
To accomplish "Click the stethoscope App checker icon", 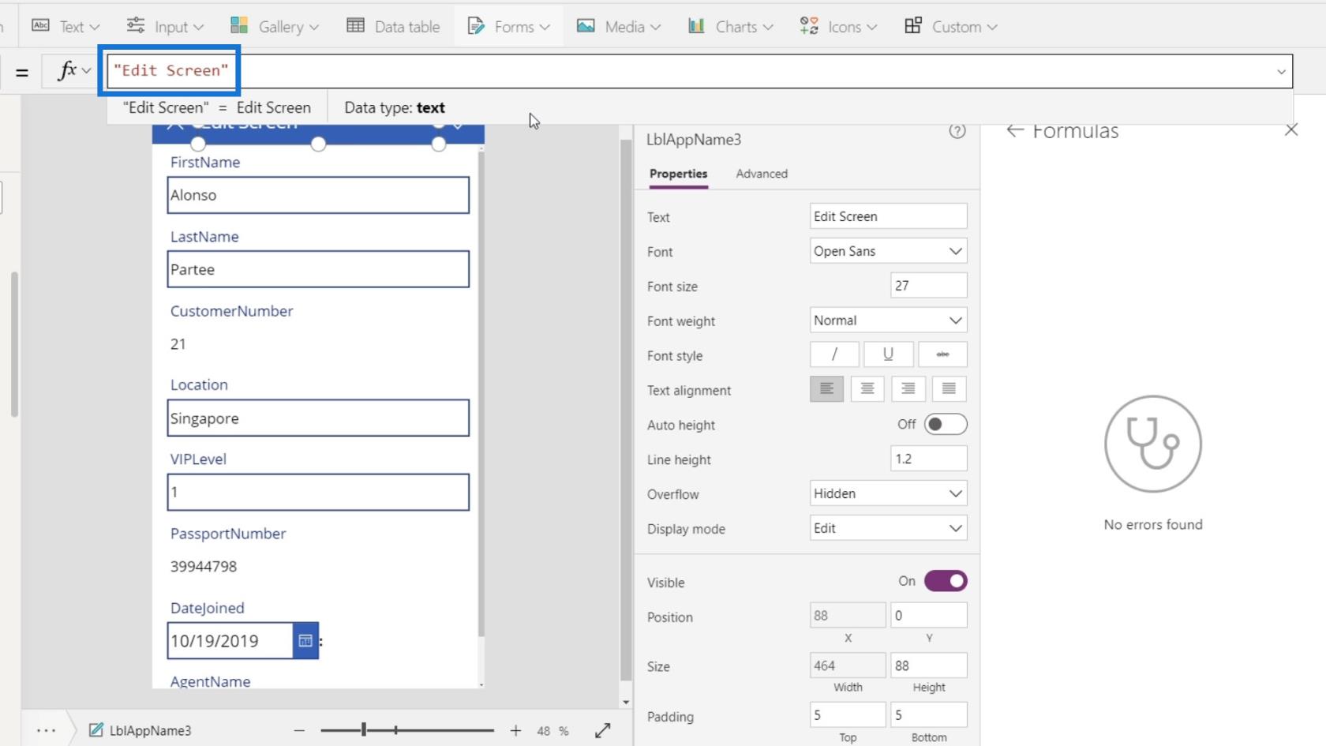I will point(1153,444).
